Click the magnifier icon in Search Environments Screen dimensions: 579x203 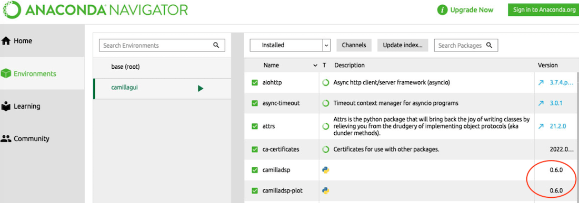[216, 45]
